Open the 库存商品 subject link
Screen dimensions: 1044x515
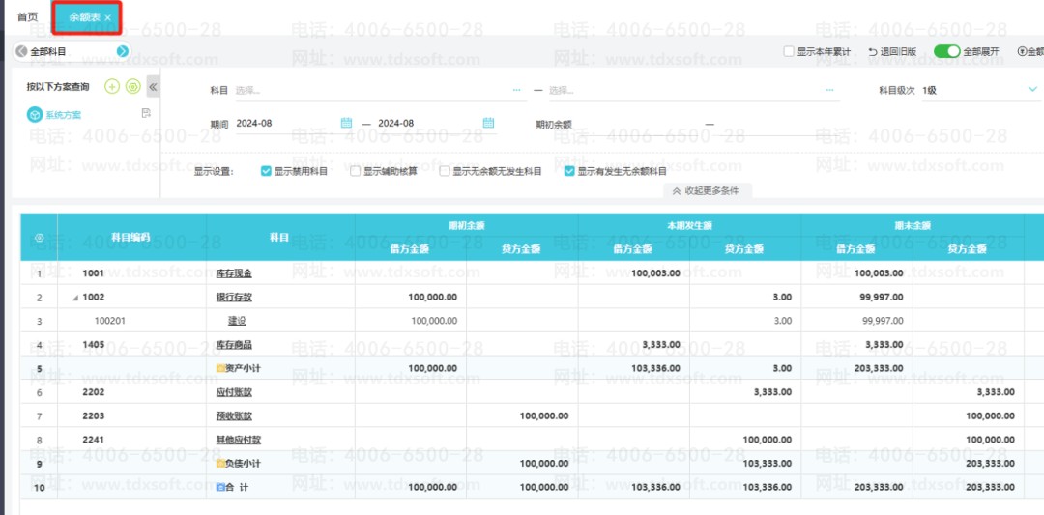pos(234,345)
